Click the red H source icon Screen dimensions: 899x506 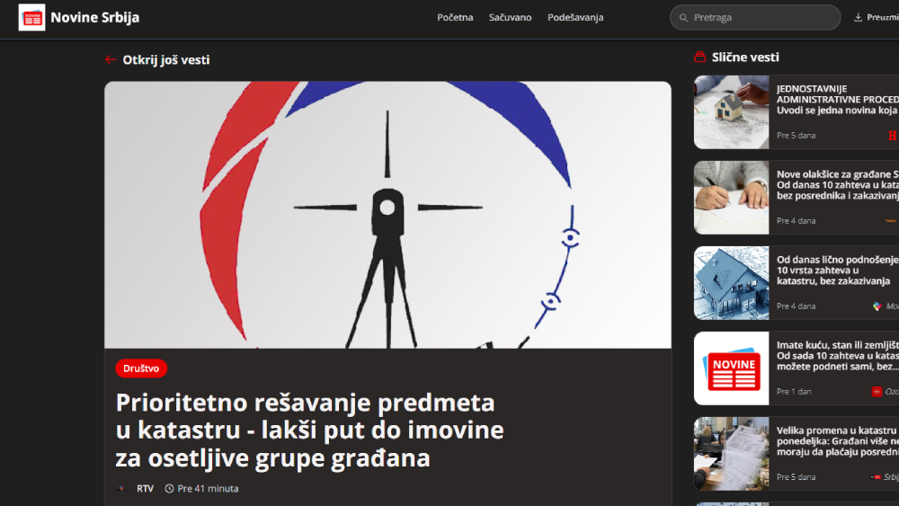point(893,135)
